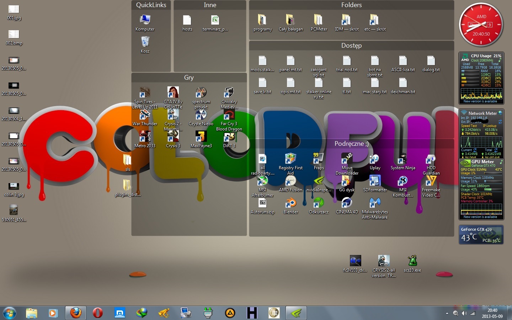The width and height of the screenshot is (512, 320).
Task: Launch Freemake Video C... shortcut
Action: click(x=431, y=186)
